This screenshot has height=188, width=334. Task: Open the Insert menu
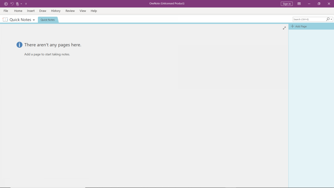[x=31, y=11]
